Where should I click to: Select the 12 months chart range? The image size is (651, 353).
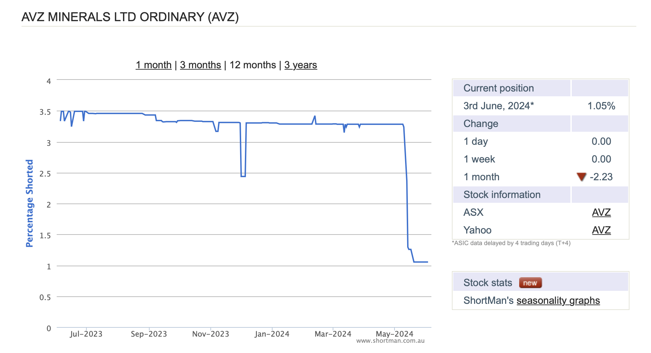(252, 65)
